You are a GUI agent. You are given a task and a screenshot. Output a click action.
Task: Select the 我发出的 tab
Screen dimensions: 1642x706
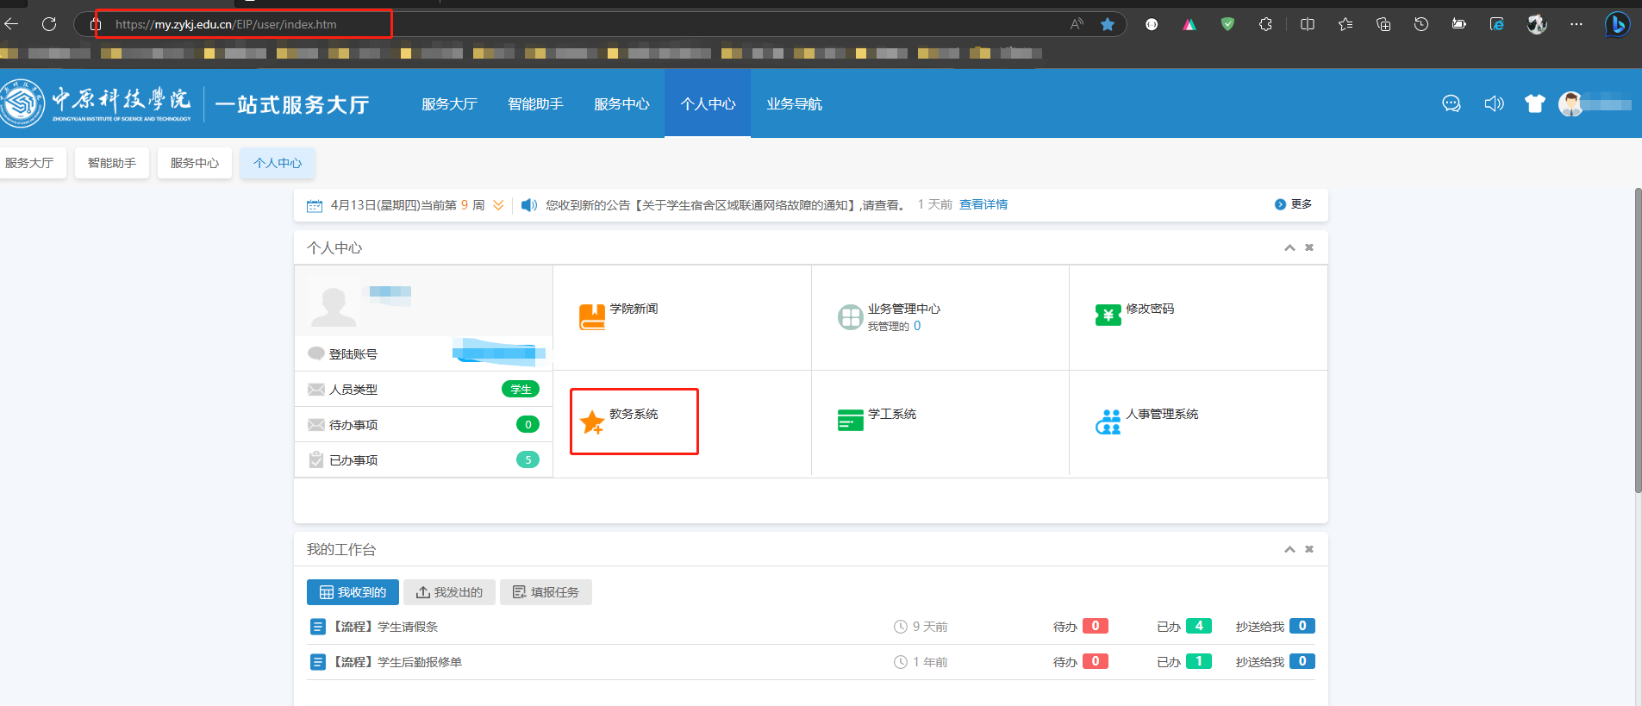point(449,592)
